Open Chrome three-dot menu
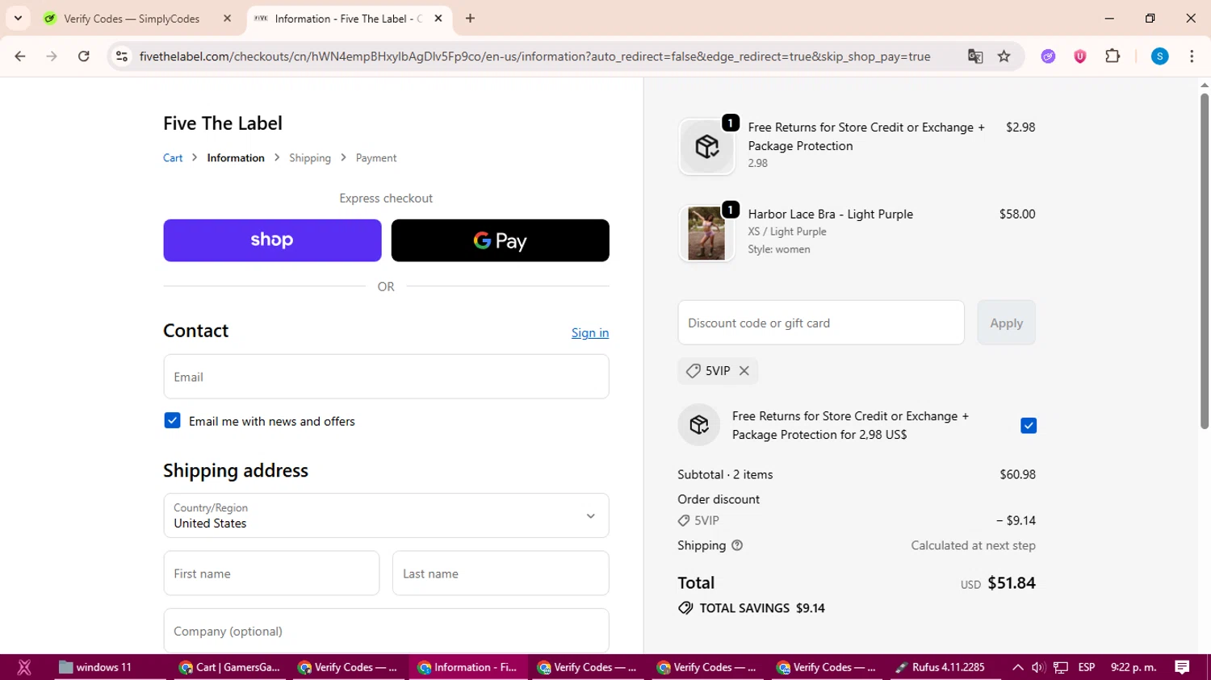Viewport: 1211px width, 680px height. point(1192,56)
